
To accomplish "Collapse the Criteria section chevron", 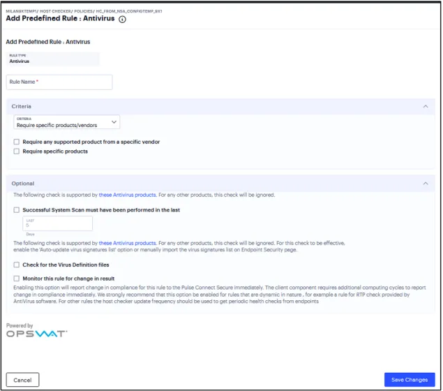I will [x=425, y=106].
